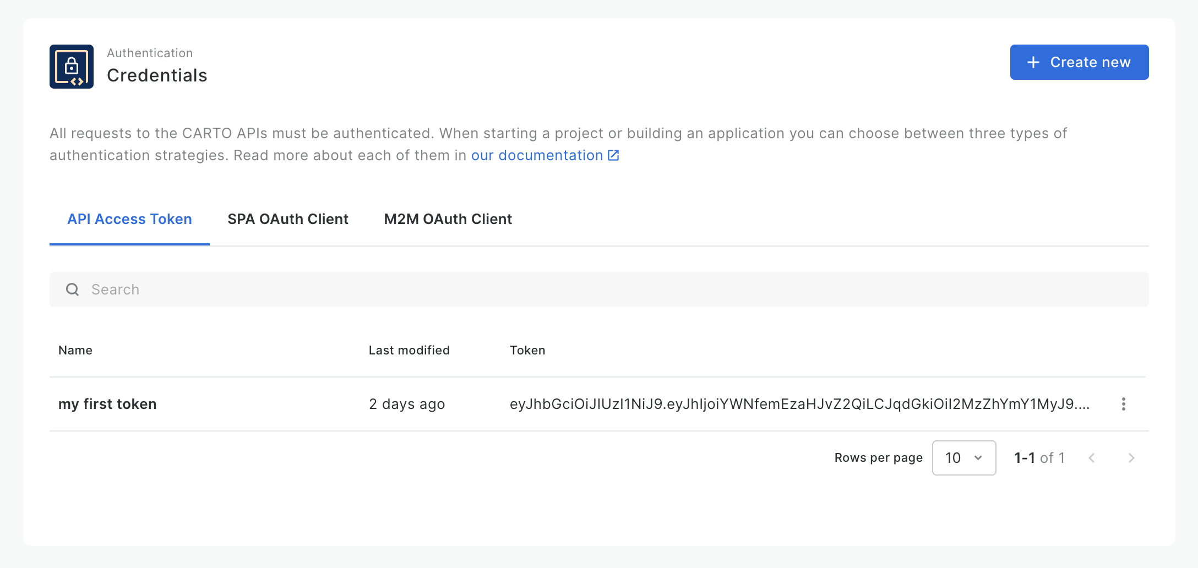Open the our documentation link
This screenshot has height=568, width=1198.
[x=537, y=155]
